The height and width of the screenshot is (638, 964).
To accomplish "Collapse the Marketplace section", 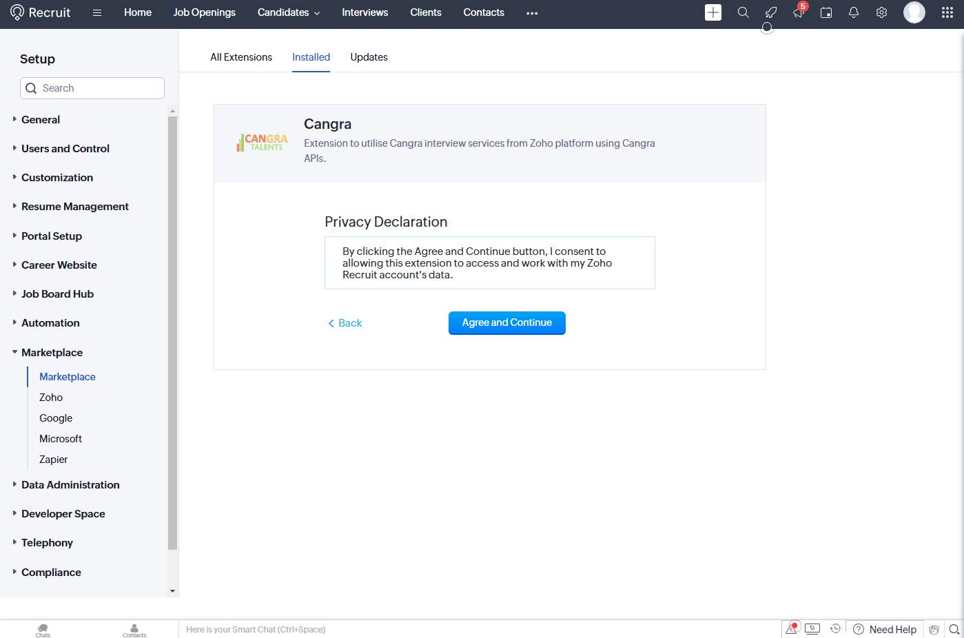I will 52,352.
